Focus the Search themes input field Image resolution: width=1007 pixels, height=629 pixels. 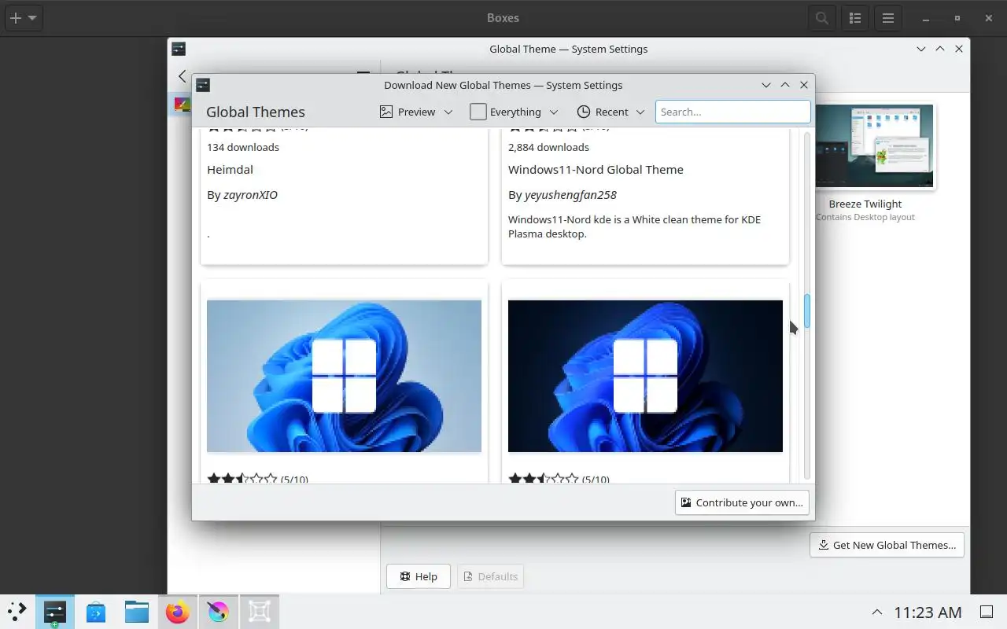coord(732,112)
